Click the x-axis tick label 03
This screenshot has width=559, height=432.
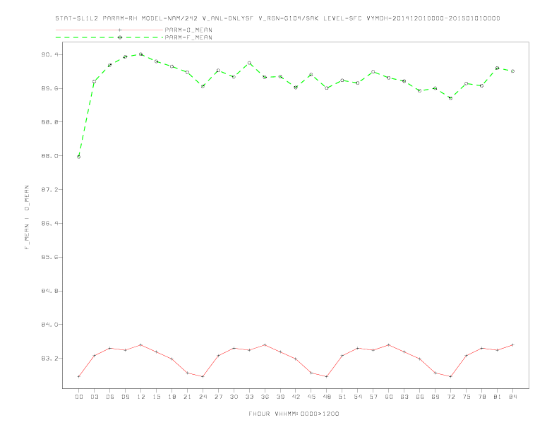point(95,397)
